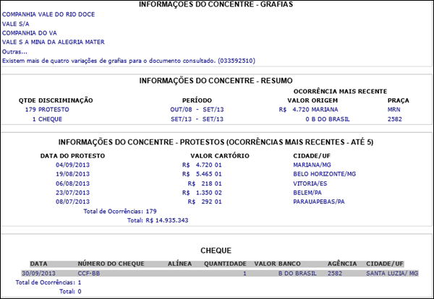Viewport: 434px width, 299px height.
Task: Click the CHEQUE section heading
Action: coord(216,251)
